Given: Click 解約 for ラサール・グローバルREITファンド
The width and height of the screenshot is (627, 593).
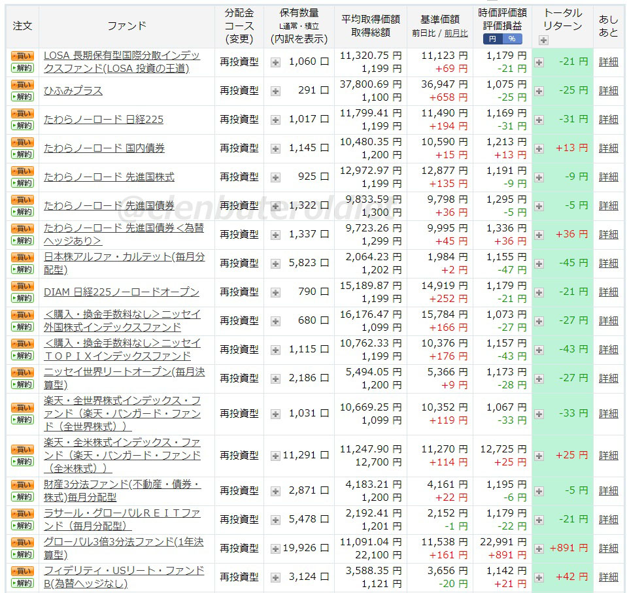Looking at the screenshot, I should (22, 526).
